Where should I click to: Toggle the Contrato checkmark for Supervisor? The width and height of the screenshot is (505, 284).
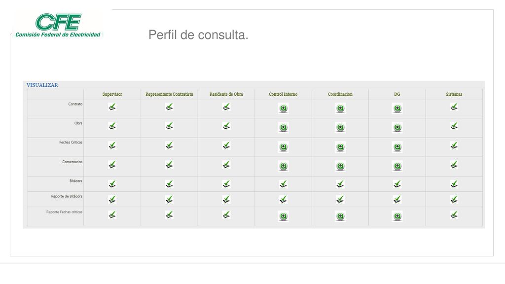click(x=112, y=106)
